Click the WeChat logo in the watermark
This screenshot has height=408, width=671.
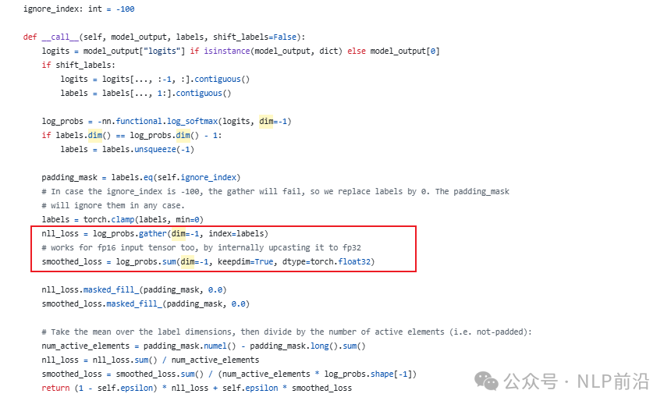coord(488,381)
